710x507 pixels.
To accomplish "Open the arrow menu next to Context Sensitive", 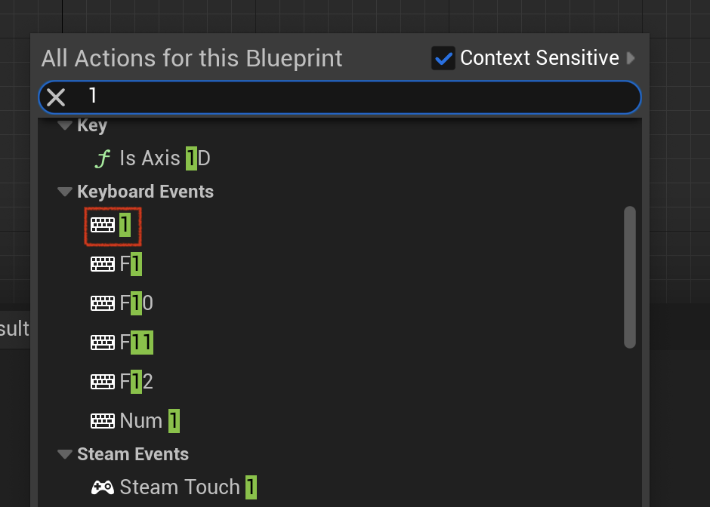I will [x=631, y=58].
